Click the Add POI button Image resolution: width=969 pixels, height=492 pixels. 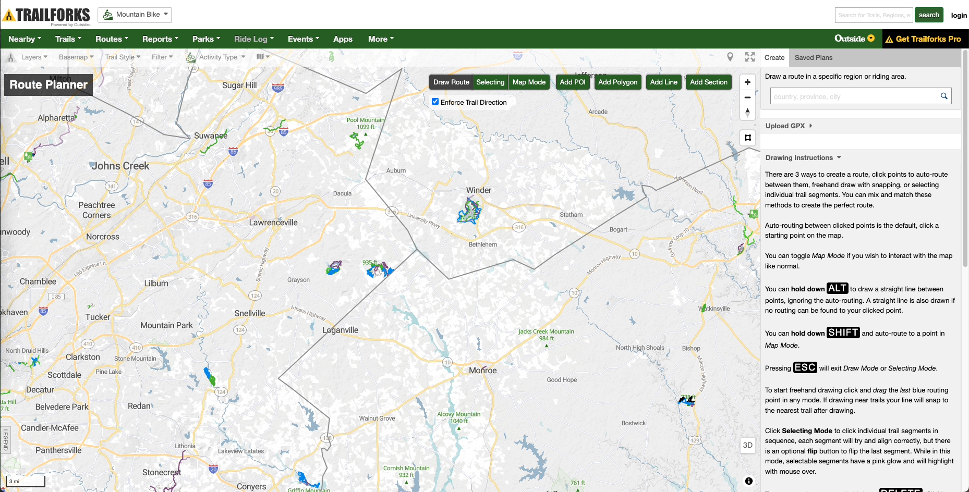[572, 82]
